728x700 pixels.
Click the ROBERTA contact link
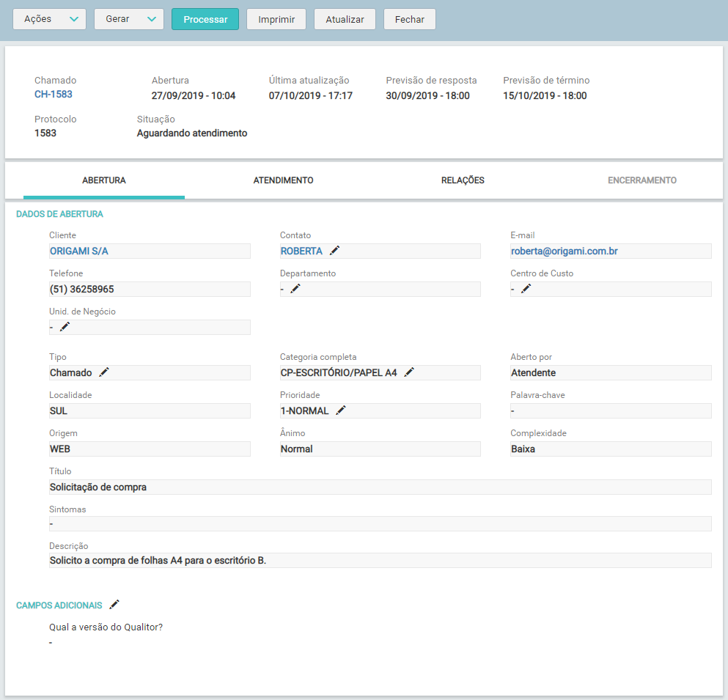tap(301, 251)
